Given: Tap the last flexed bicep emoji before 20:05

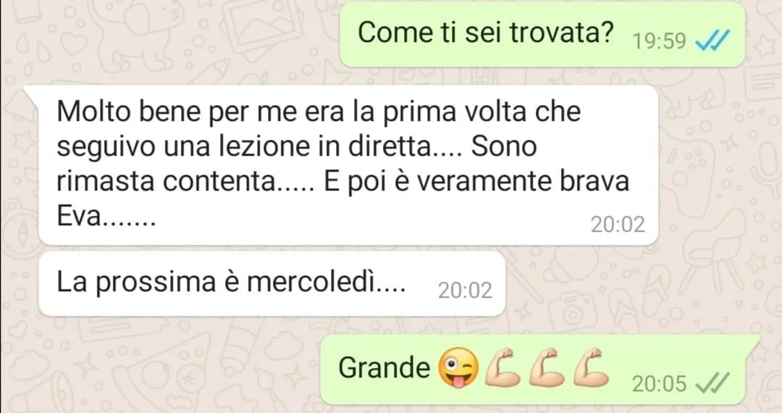Looking at the screenshot, I should pyautogui.click(x=591, y=367).
